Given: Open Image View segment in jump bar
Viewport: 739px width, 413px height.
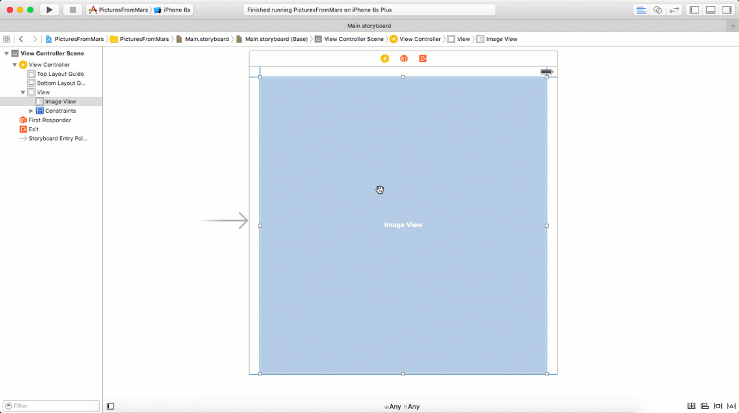Looking at the screenshot, I should coord(497,39).
